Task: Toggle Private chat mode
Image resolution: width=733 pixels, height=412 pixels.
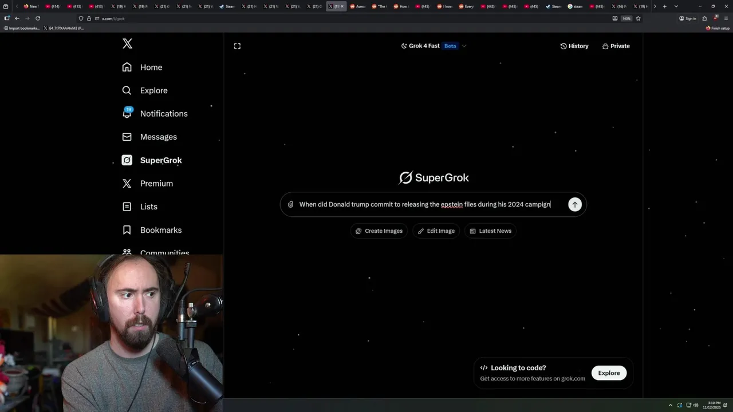Action: (x=616, y=46)
